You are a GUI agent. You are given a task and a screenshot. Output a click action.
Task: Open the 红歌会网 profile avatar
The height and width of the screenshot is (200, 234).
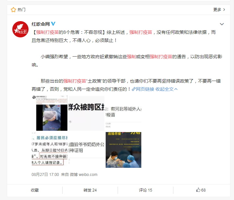coord(20,29)
